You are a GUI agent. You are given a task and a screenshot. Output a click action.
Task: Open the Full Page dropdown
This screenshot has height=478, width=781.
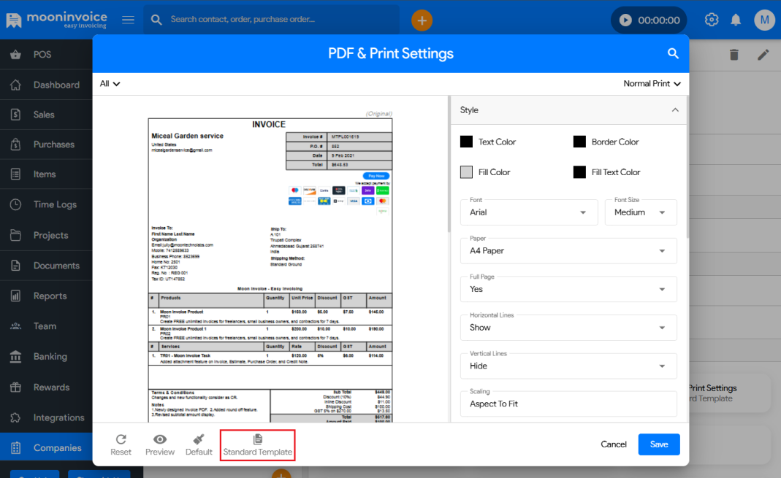pos(568,289)
